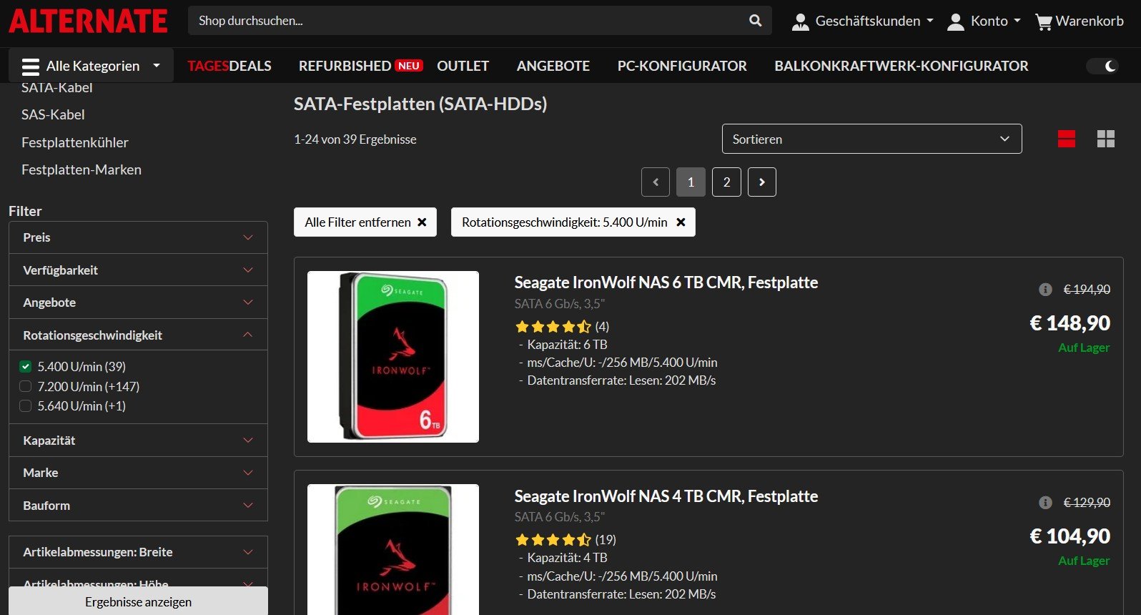Open Seagate IronWolf NAS 6 TB product link
The image size is (1141, 615).
[x=666, y=282]
